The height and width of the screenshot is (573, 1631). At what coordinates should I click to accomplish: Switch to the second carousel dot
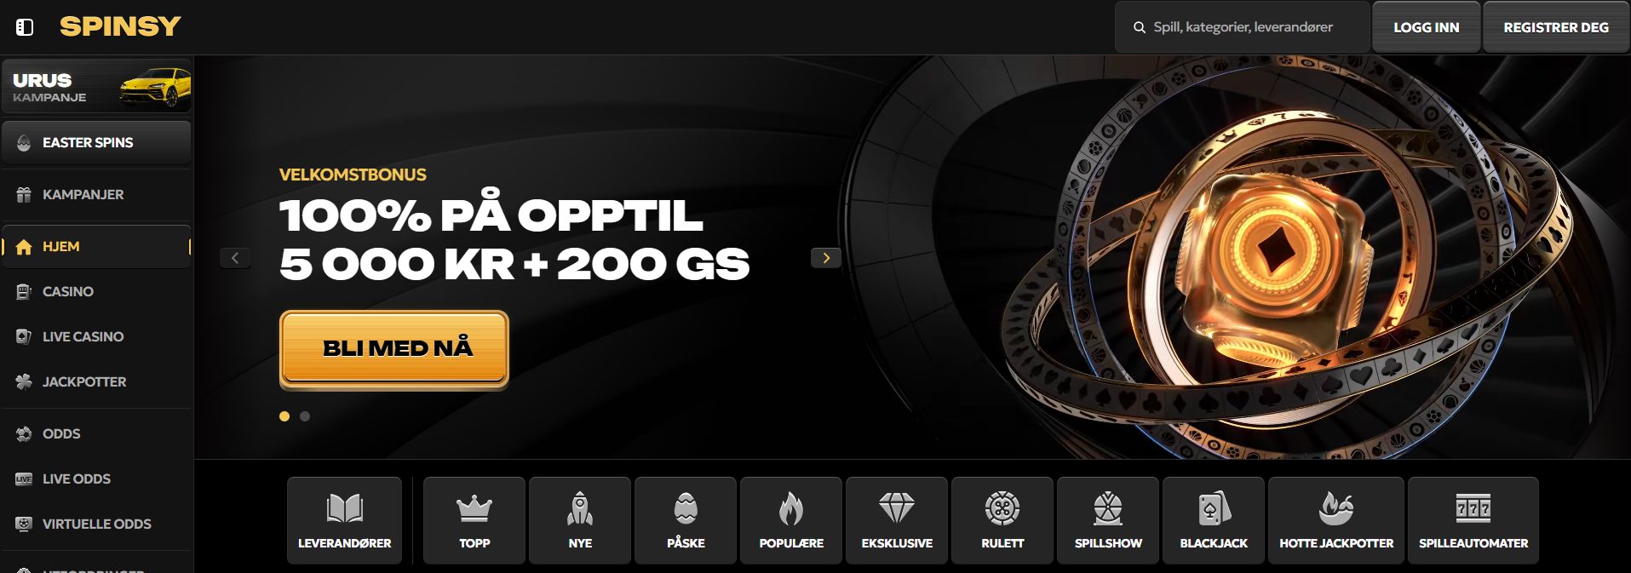305,416
